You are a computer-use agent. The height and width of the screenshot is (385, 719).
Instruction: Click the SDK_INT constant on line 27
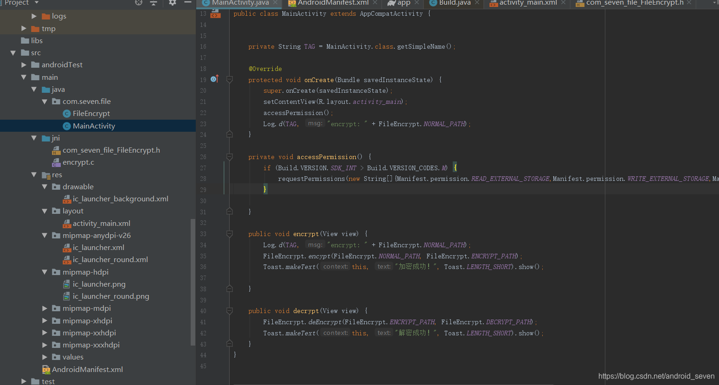tap(344, 168)
